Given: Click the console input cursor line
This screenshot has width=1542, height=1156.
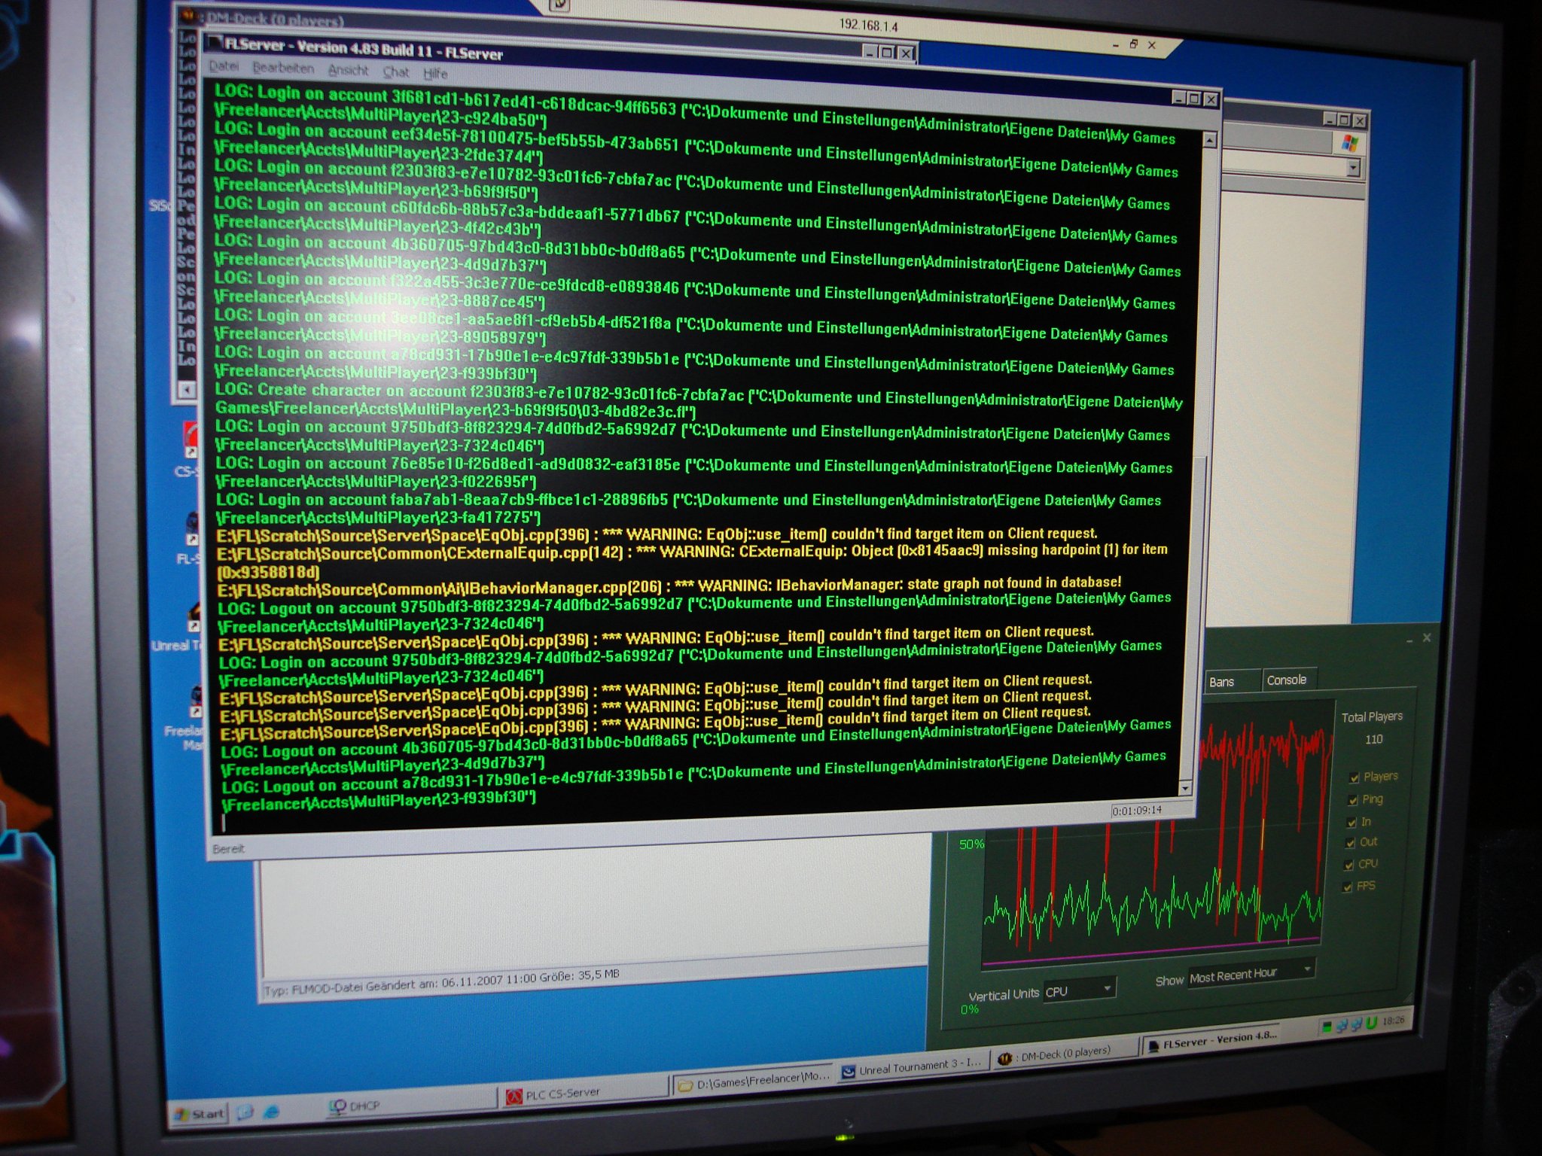Looking at the screenshot, I should point(224,823).
